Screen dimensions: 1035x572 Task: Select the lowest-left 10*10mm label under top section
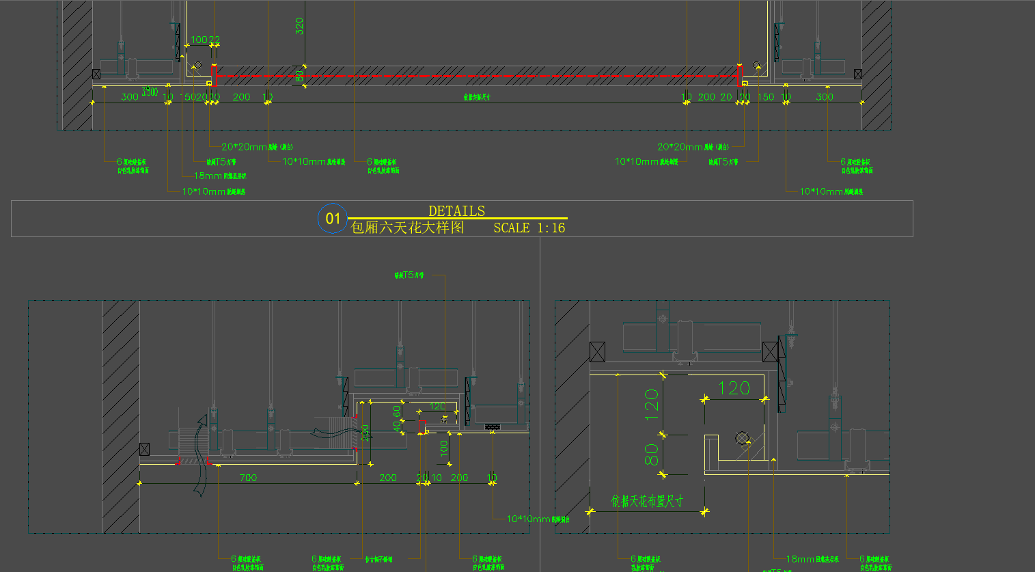[x=213, y=191]
